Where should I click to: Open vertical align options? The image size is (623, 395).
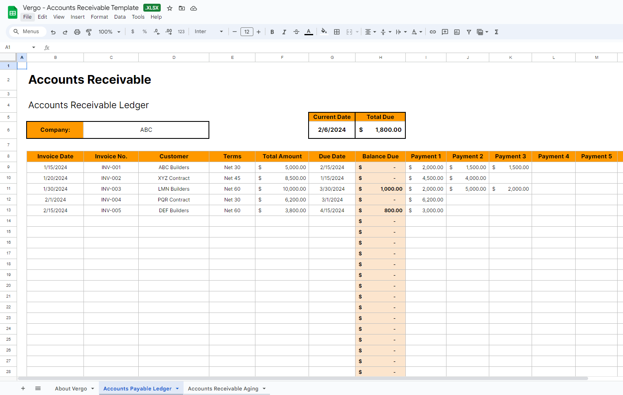pos(386,32)
